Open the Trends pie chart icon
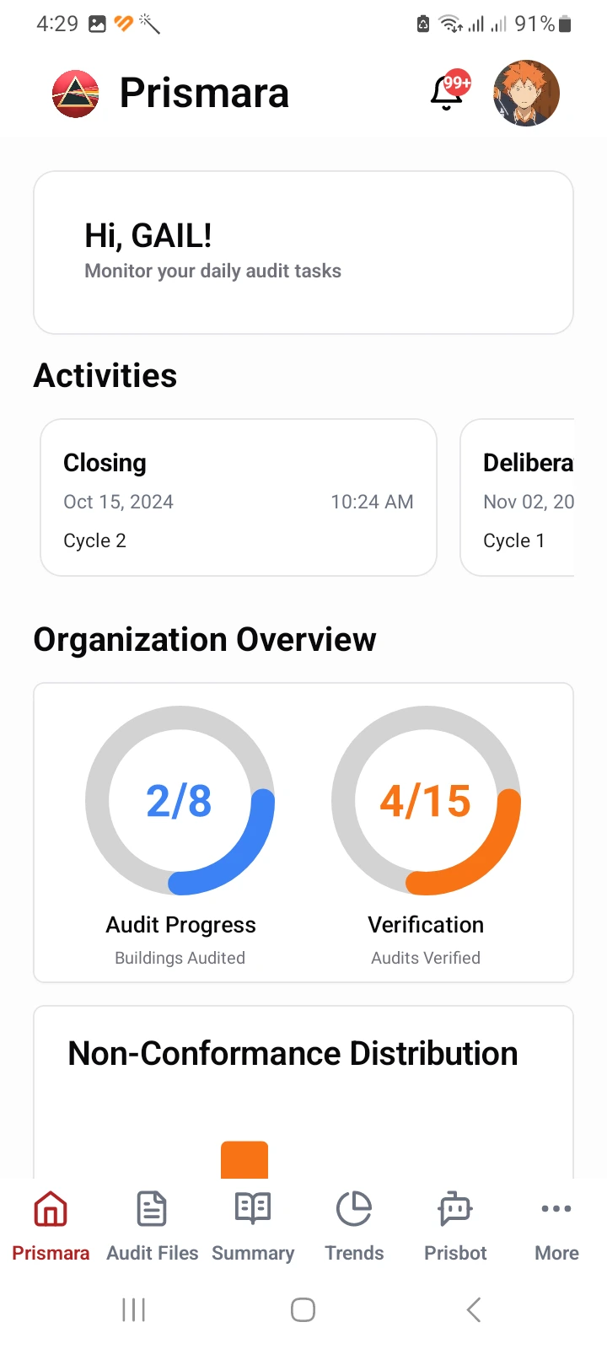 pos(354,1209)
